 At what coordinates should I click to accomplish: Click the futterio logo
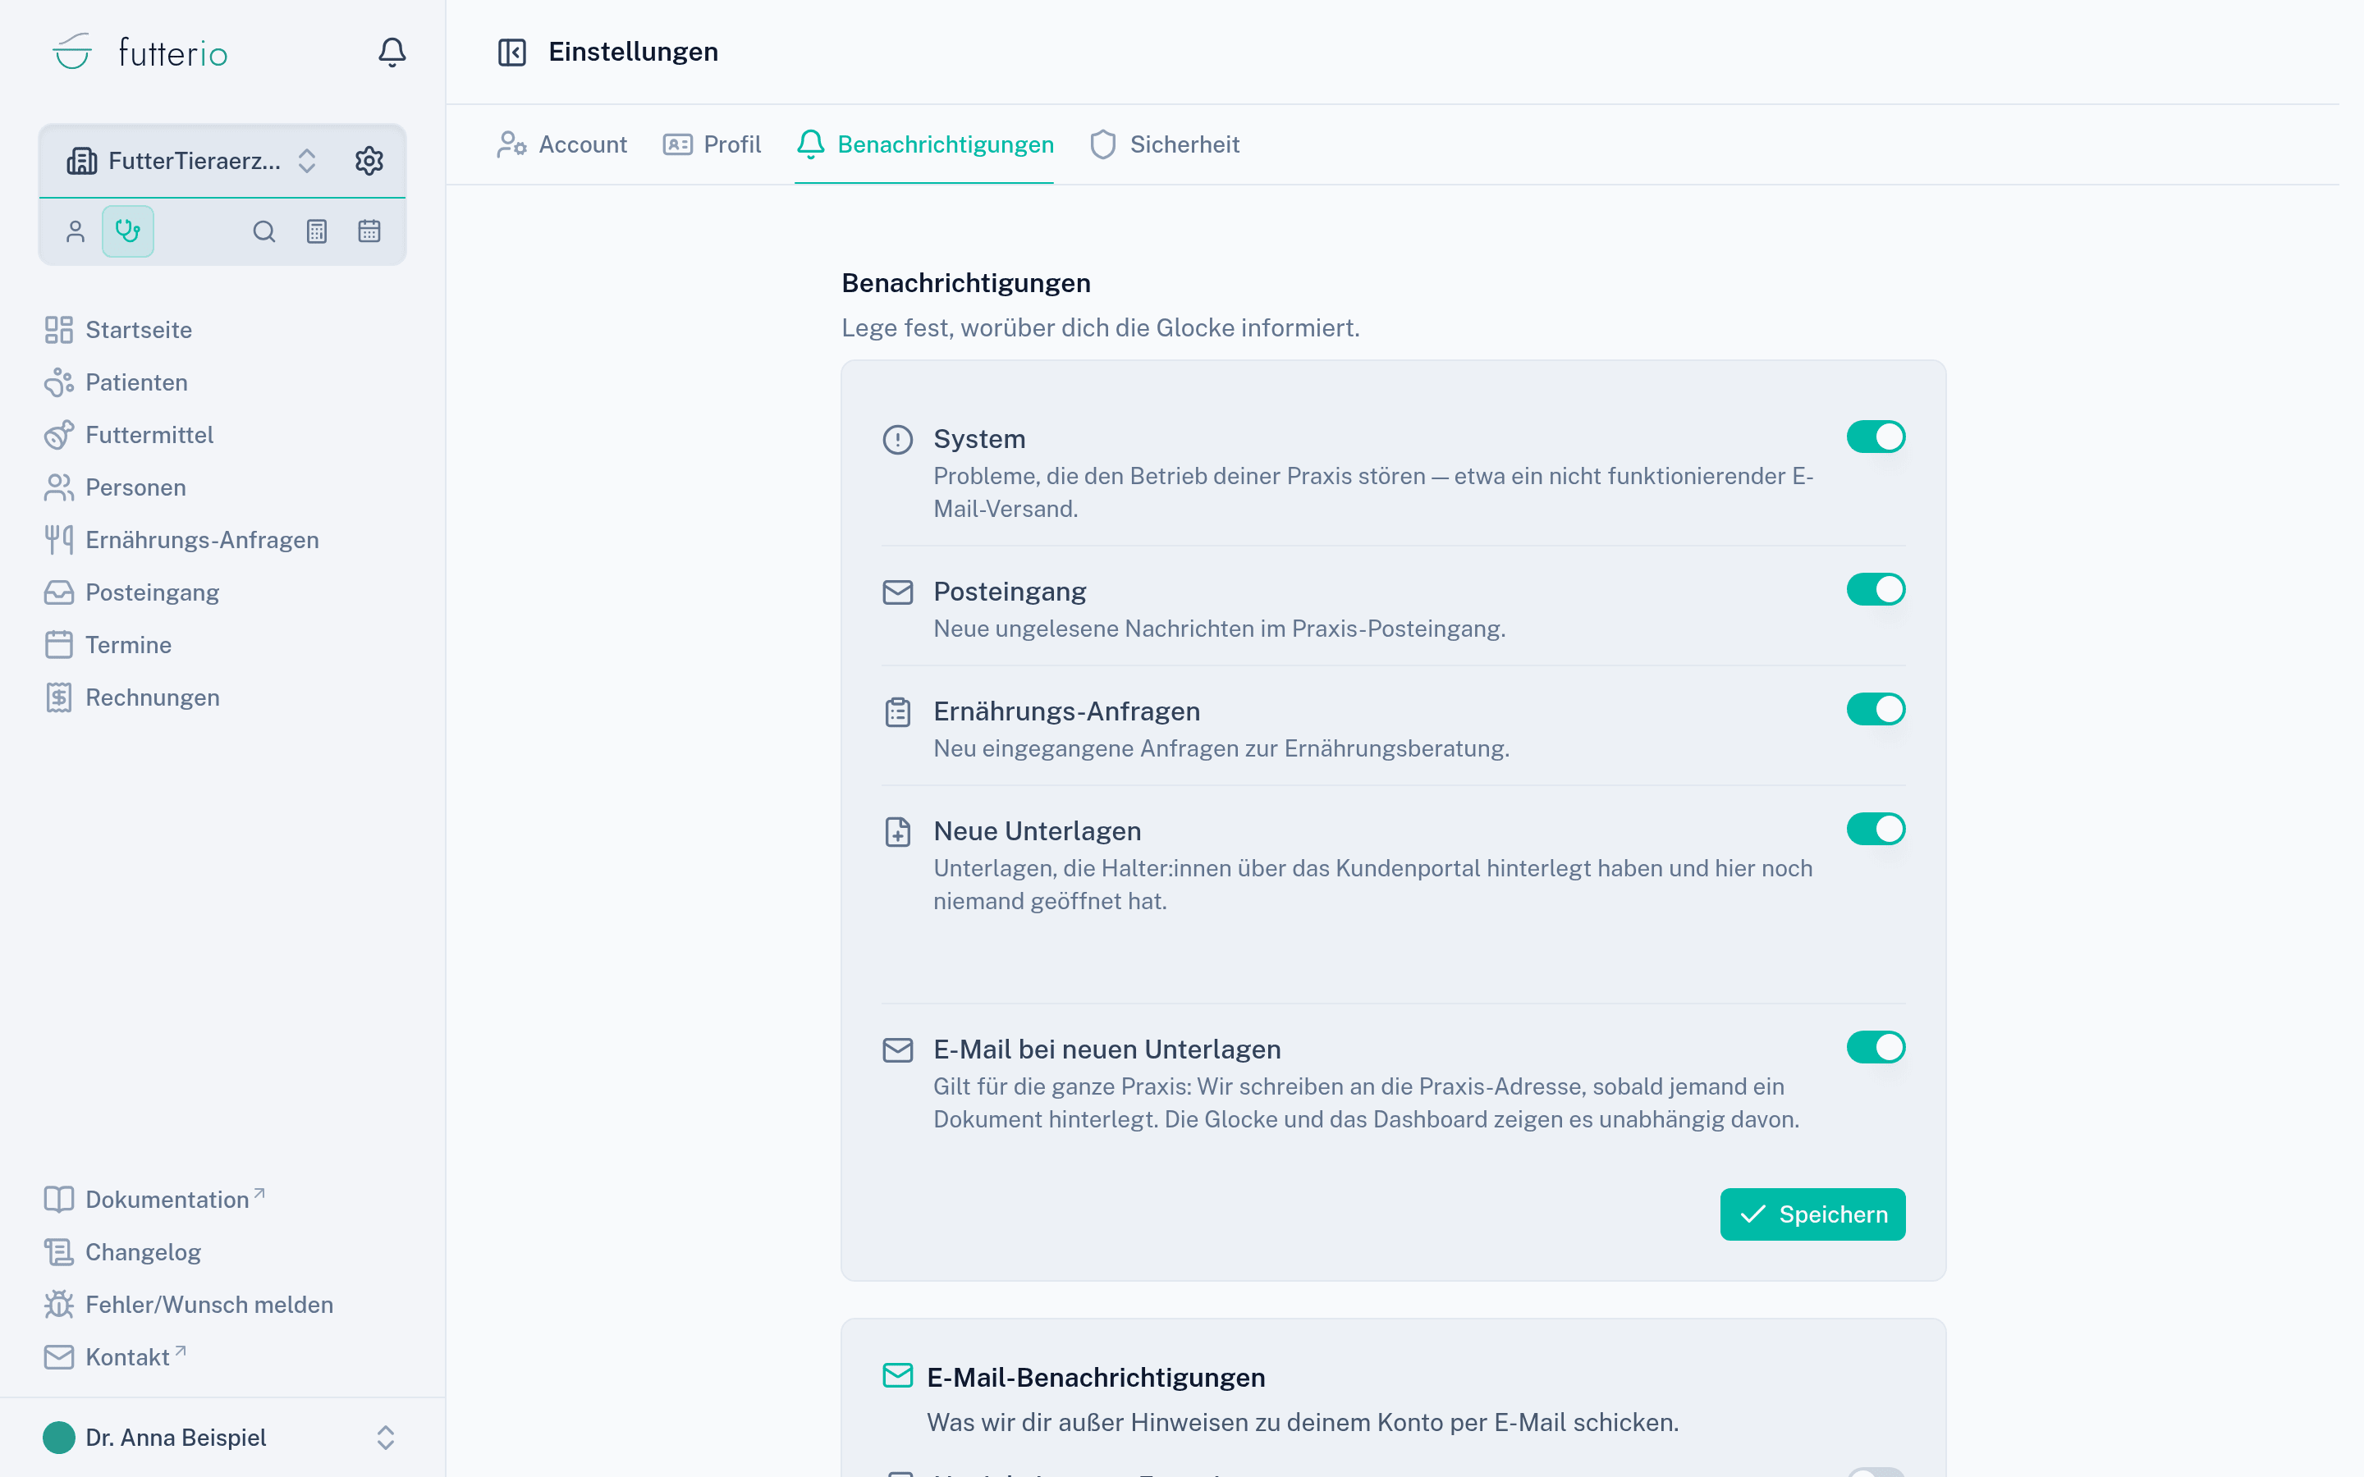point(140,53)
